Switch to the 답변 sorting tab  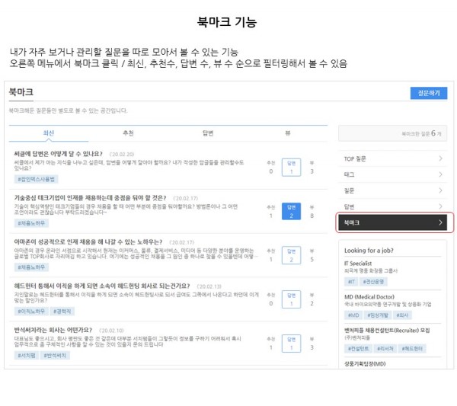click(207, 133)
